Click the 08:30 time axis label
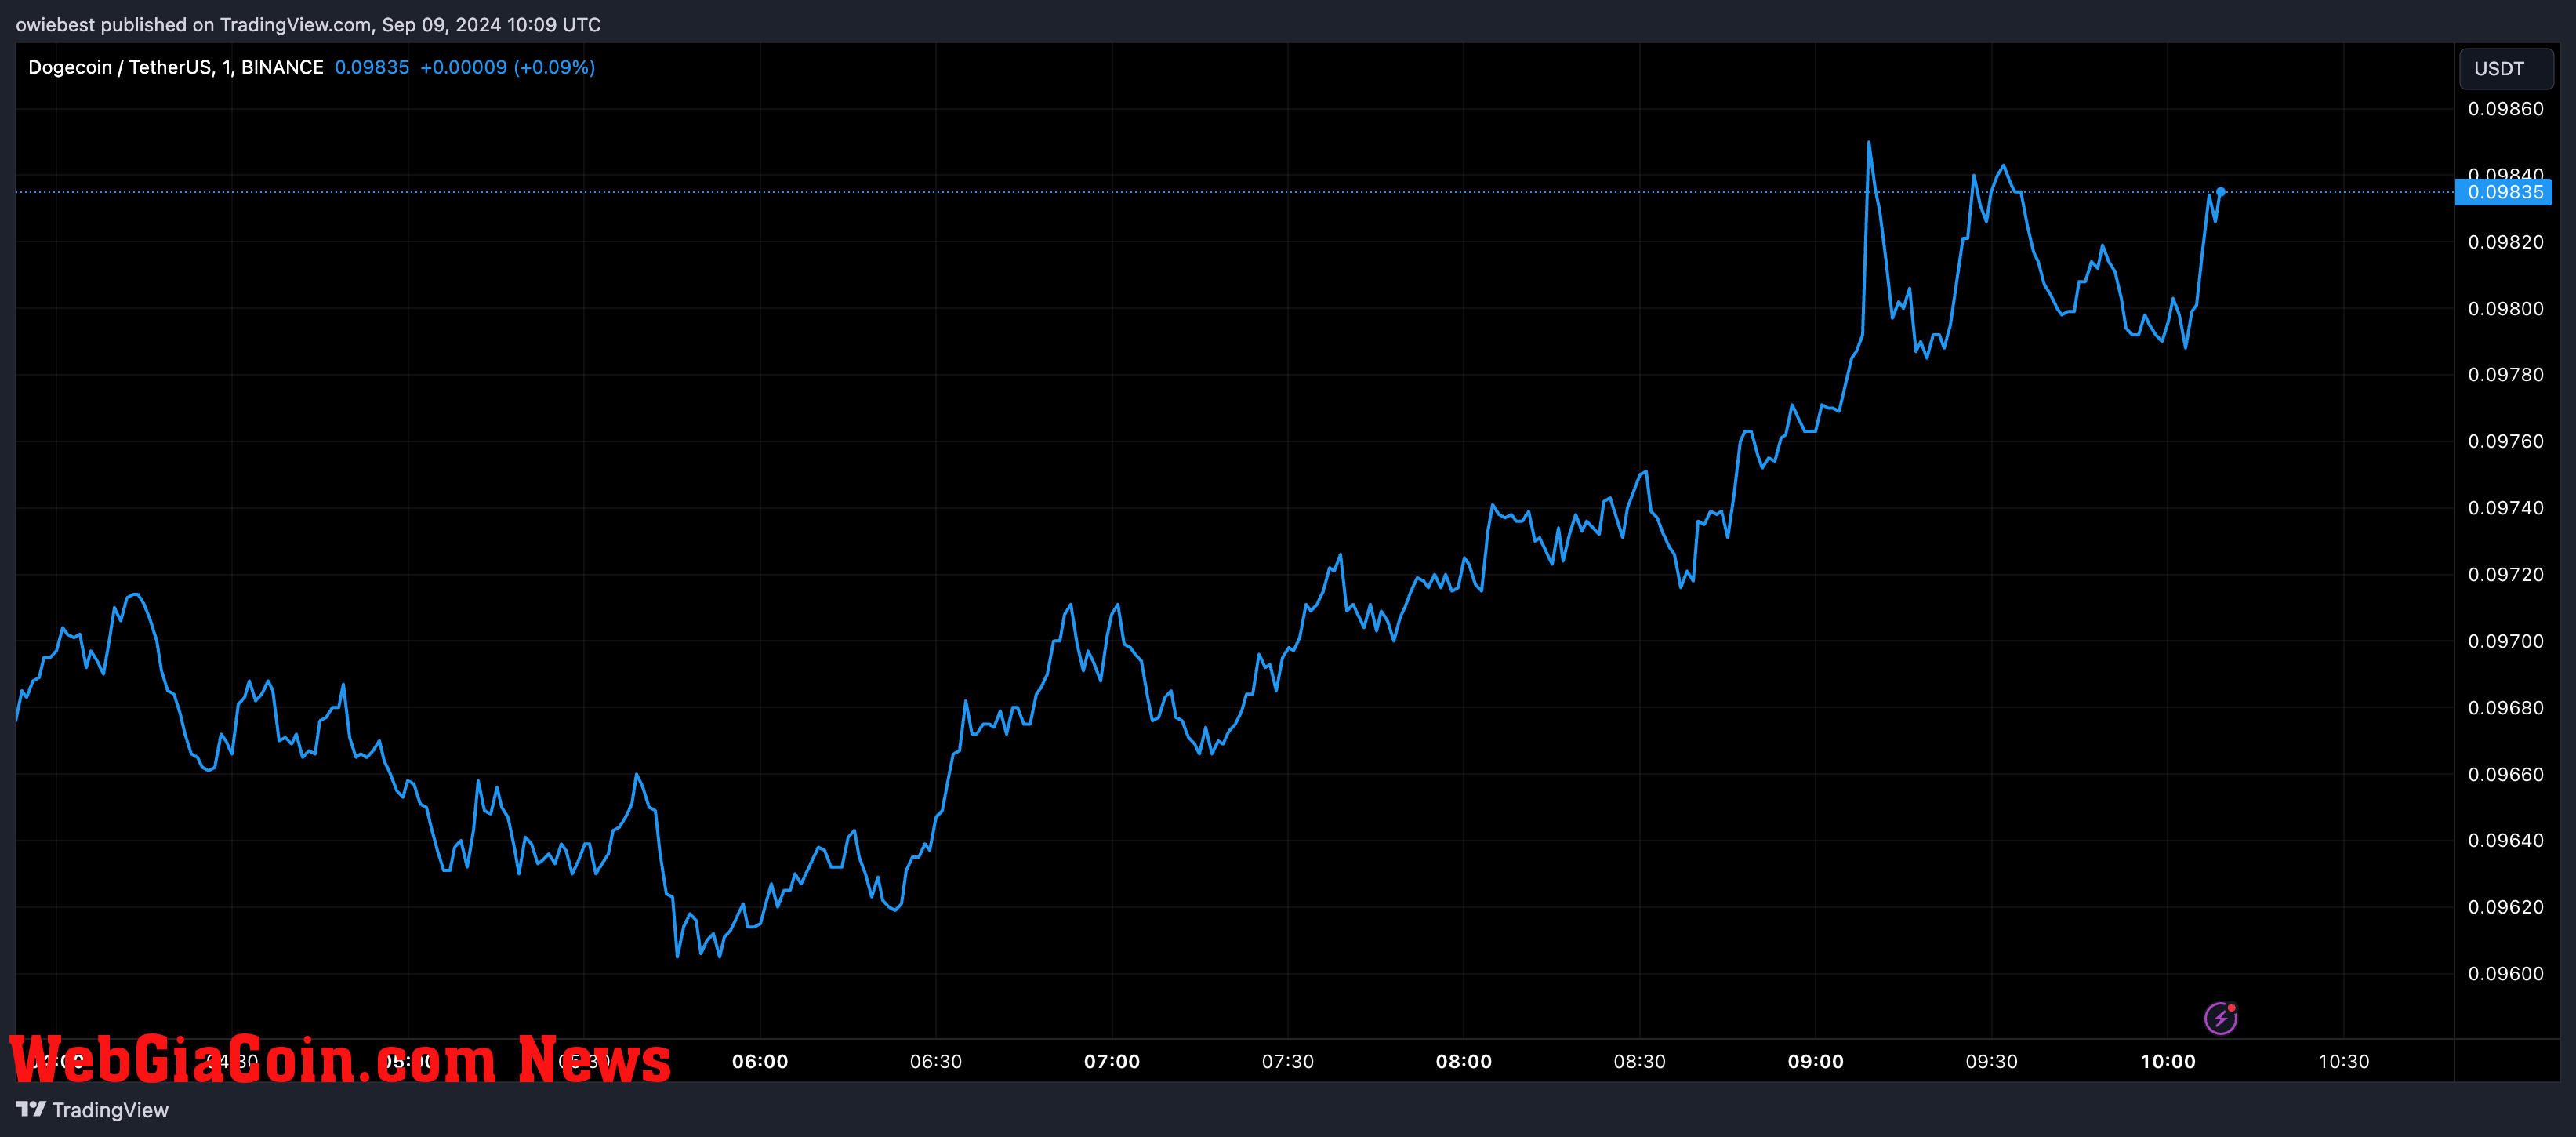Screen dimensions: 2576x1137 1640,1061
